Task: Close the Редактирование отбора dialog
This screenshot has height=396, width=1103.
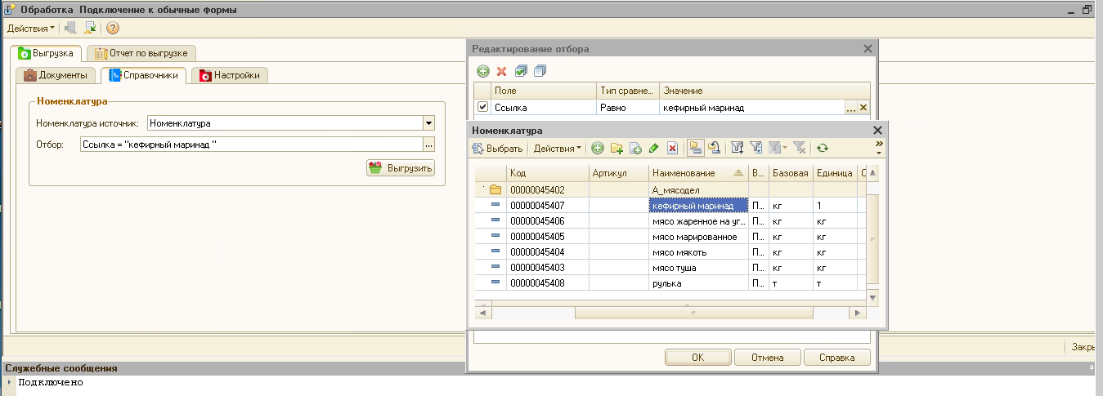Action: pyautogui.click(x=868, y=49)
